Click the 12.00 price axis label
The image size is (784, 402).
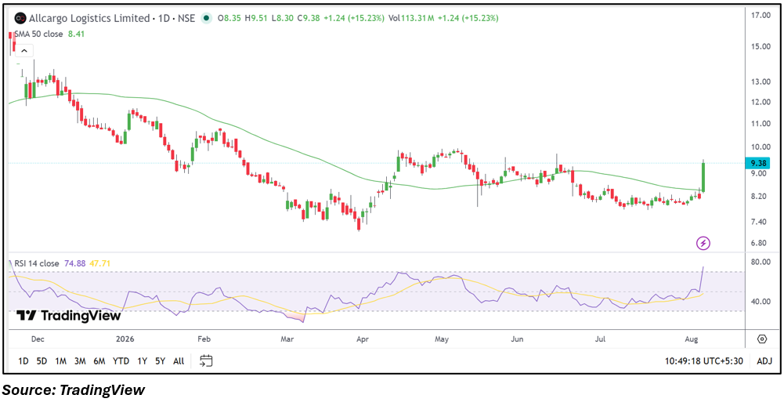click(760, 102)
